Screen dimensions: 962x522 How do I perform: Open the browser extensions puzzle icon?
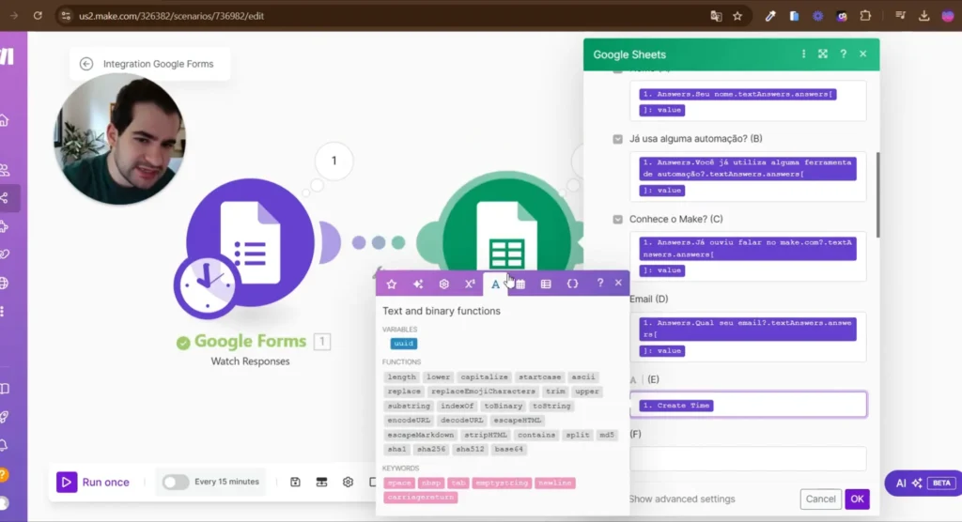[865, 16]
